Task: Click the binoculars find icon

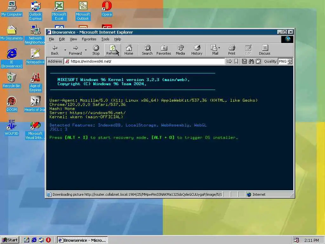Action: tap(251, 61)
